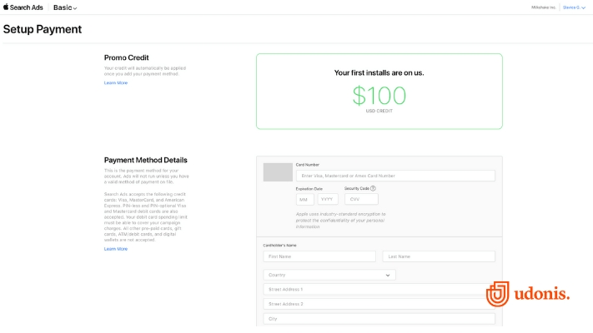The width and height of the screenshot is (593, 333).
Task: Open the Basic plan dropdown
Action: click(65, 7)
